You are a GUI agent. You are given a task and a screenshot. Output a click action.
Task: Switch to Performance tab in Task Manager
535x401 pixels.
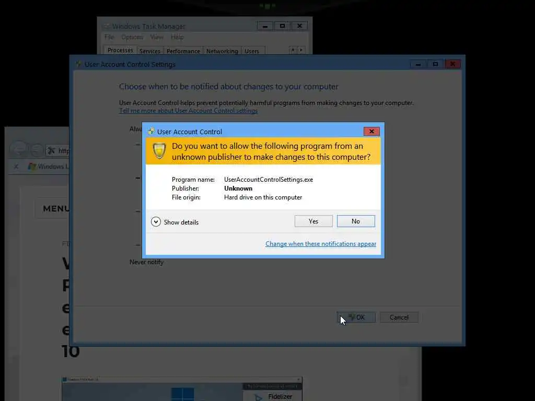tap(183, 51)
